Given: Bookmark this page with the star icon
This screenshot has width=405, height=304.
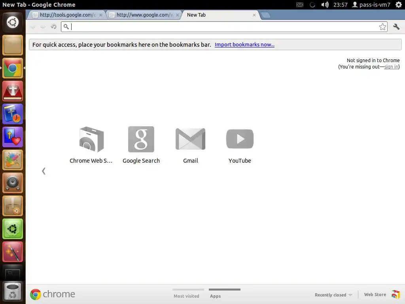Looking at the screenshot, I should [382, 27].
